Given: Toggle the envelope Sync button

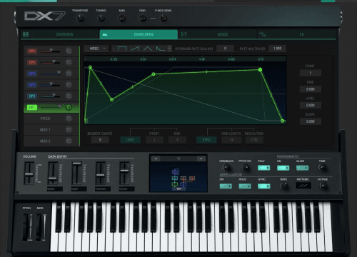Looking at the screenshot, I should 206,140.
